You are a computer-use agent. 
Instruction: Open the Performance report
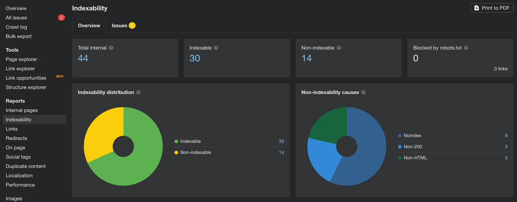point(20,185)
